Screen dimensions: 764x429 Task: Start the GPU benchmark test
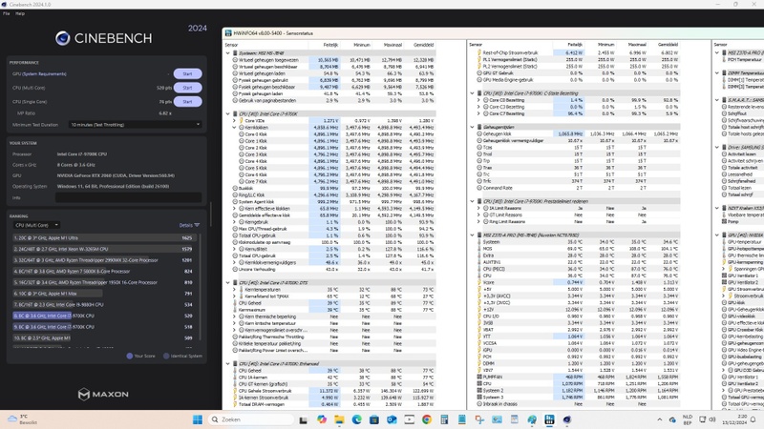point(187,74)
